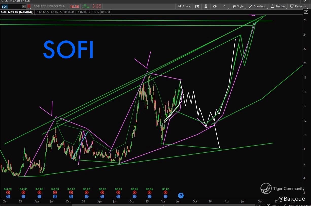The height and width of the screenshot is (206, 311).
Task: Open the Patterns menu
Action: [x=298, y=6]
